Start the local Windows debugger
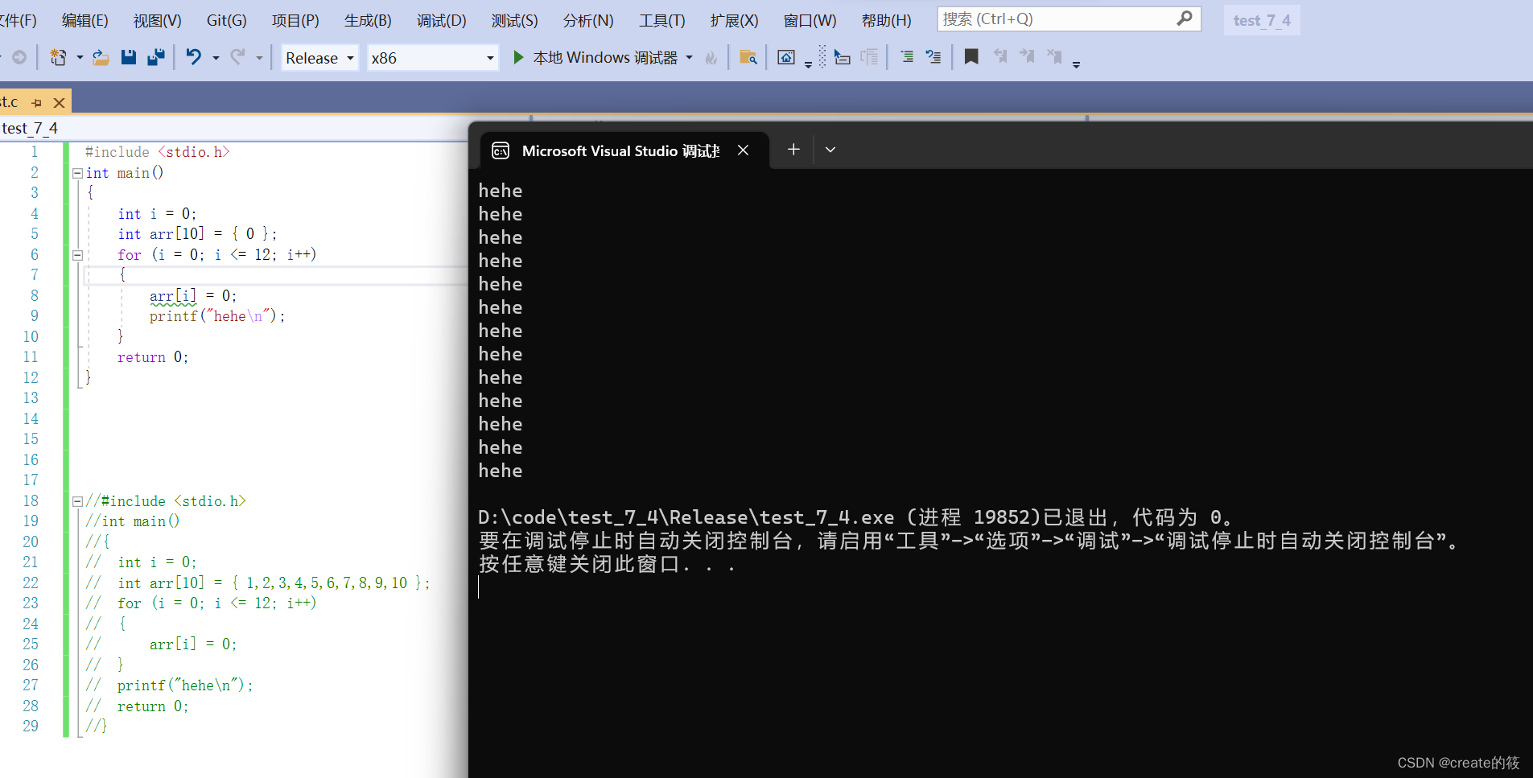This screenshot has width=1533, height=778. point(595,57)
